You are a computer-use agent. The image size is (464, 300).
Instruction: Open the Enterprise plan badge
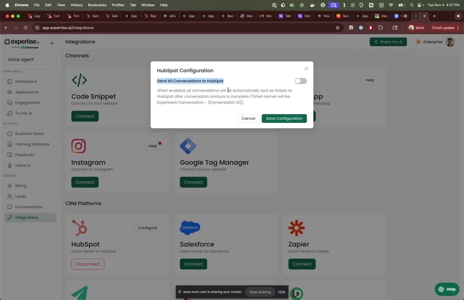(x=429, y=42)
